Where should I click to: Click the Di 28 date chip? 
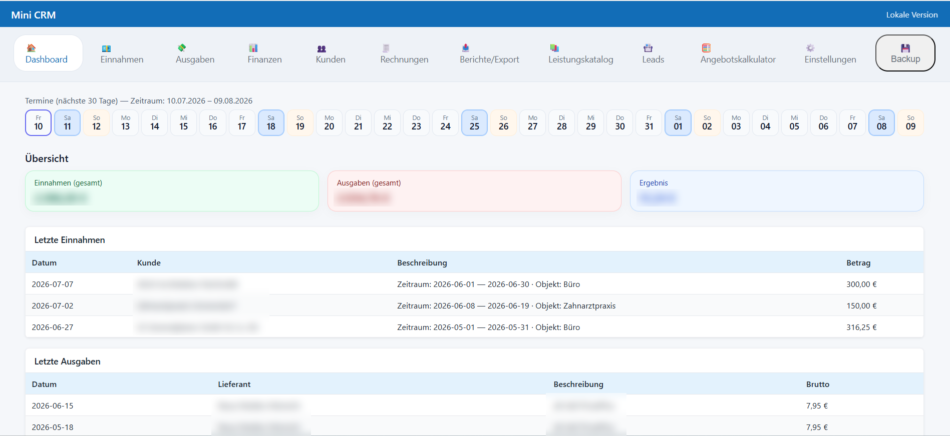(x=562, y=122)
